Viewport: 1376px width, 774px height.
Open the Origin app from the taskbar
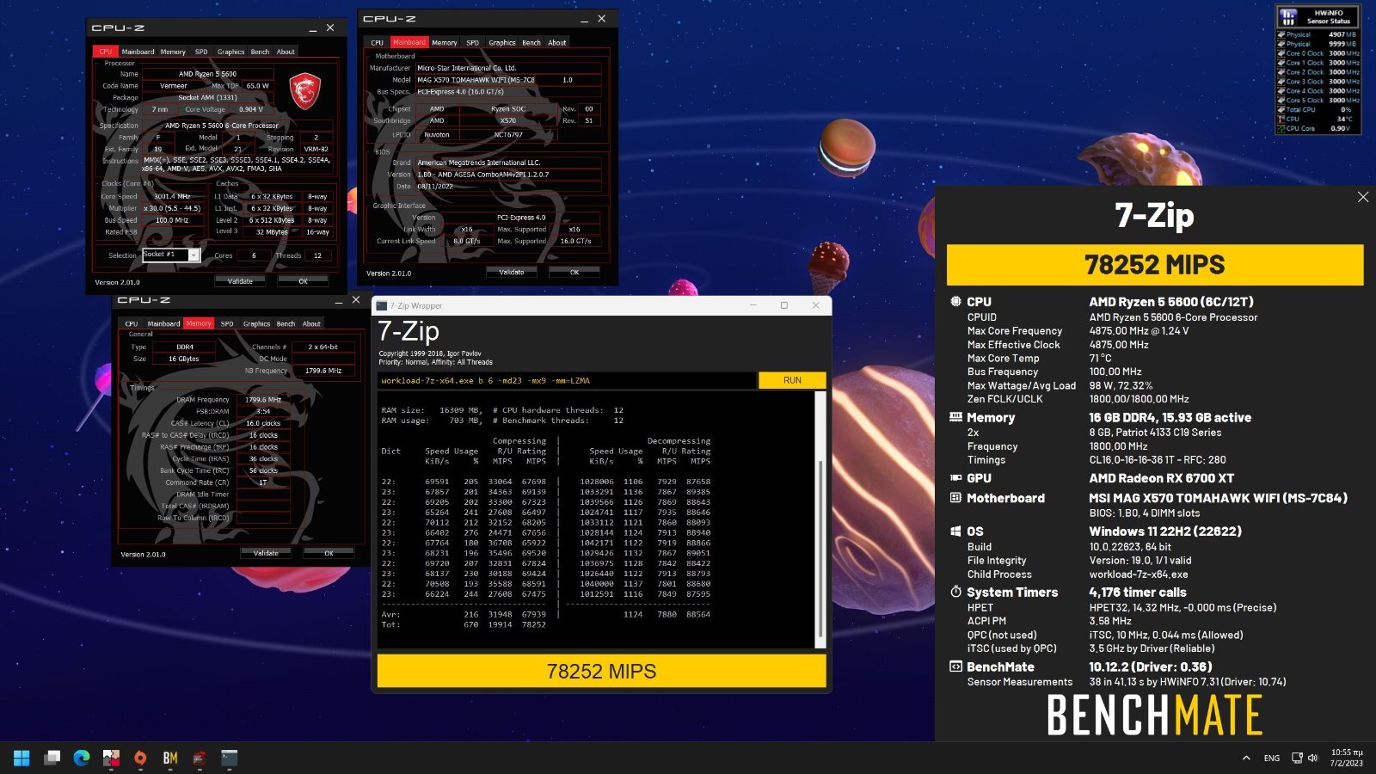tap(140, 758)
